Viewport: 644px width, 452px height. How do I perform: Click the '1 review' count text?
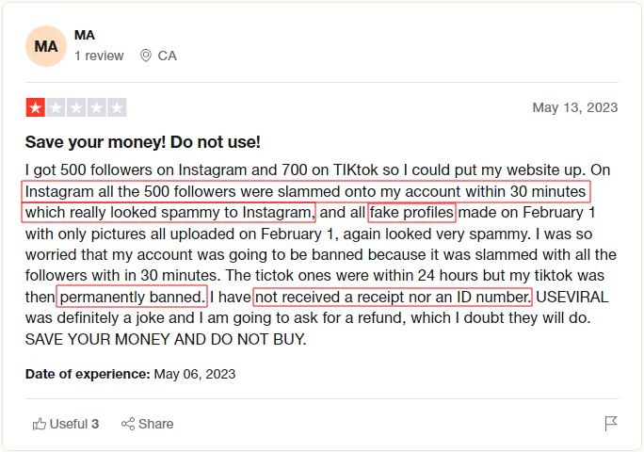99,56
